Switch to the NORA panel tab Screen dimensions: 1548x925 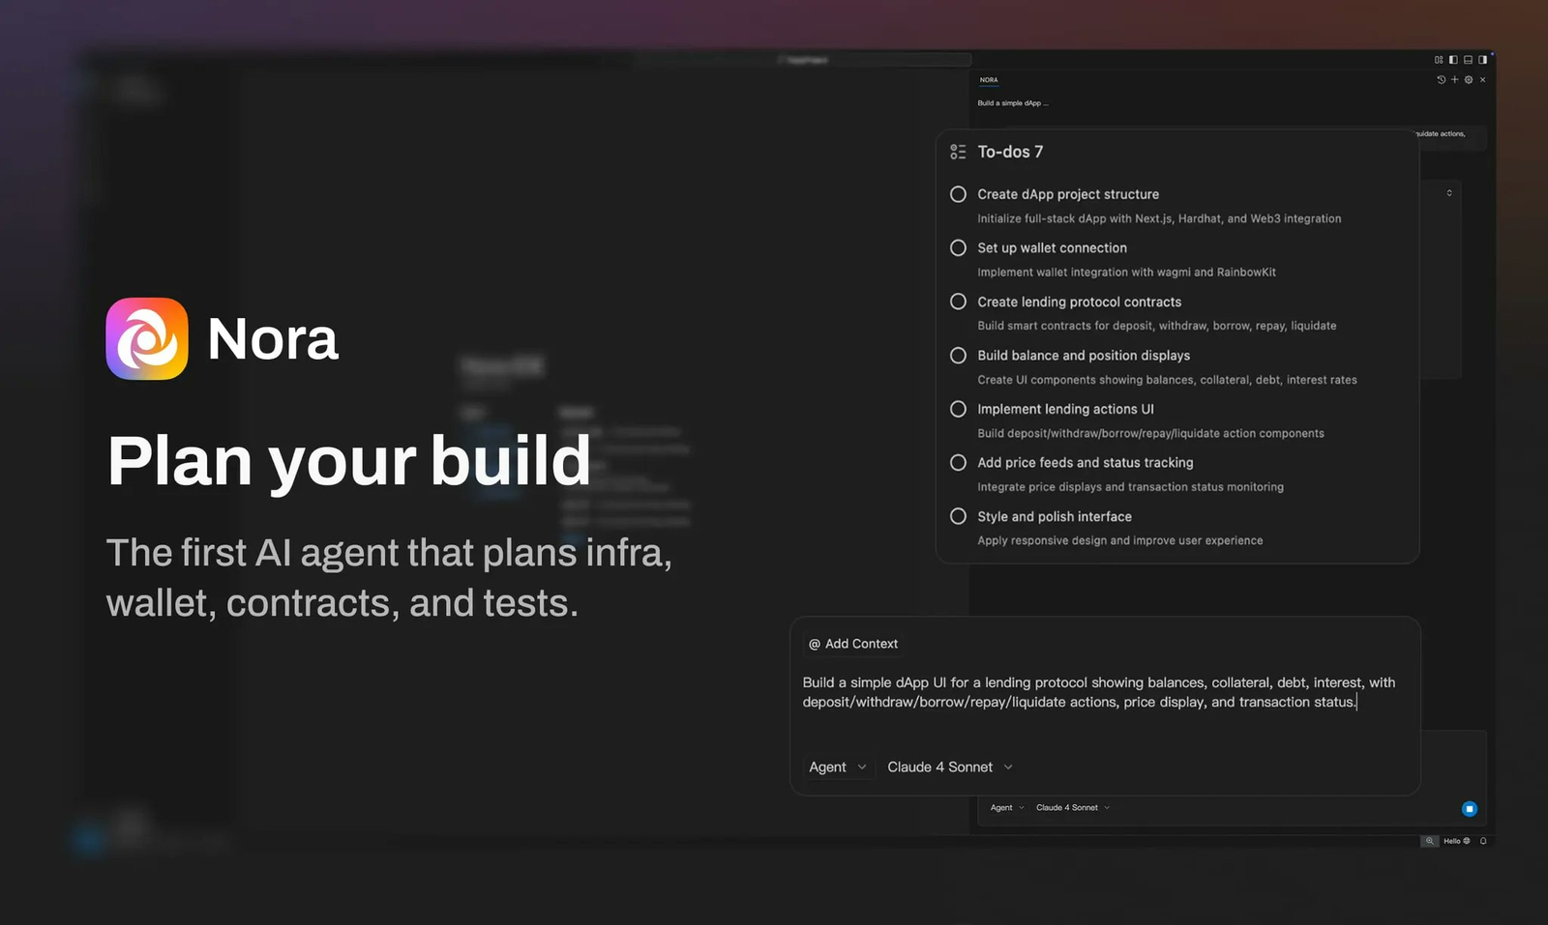tap(989, 80)
